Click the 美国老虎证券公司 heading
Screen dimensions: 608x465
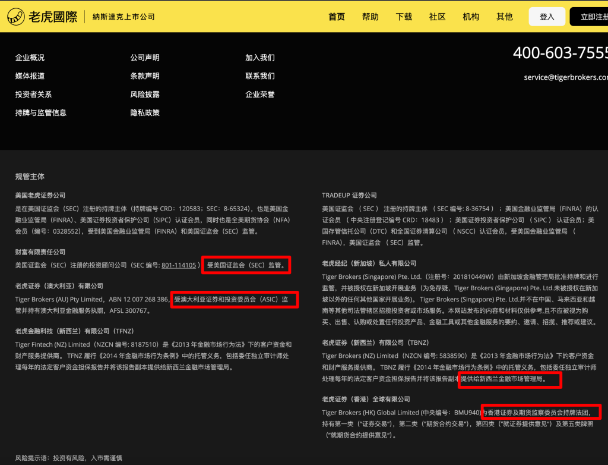tap(40, 196)
